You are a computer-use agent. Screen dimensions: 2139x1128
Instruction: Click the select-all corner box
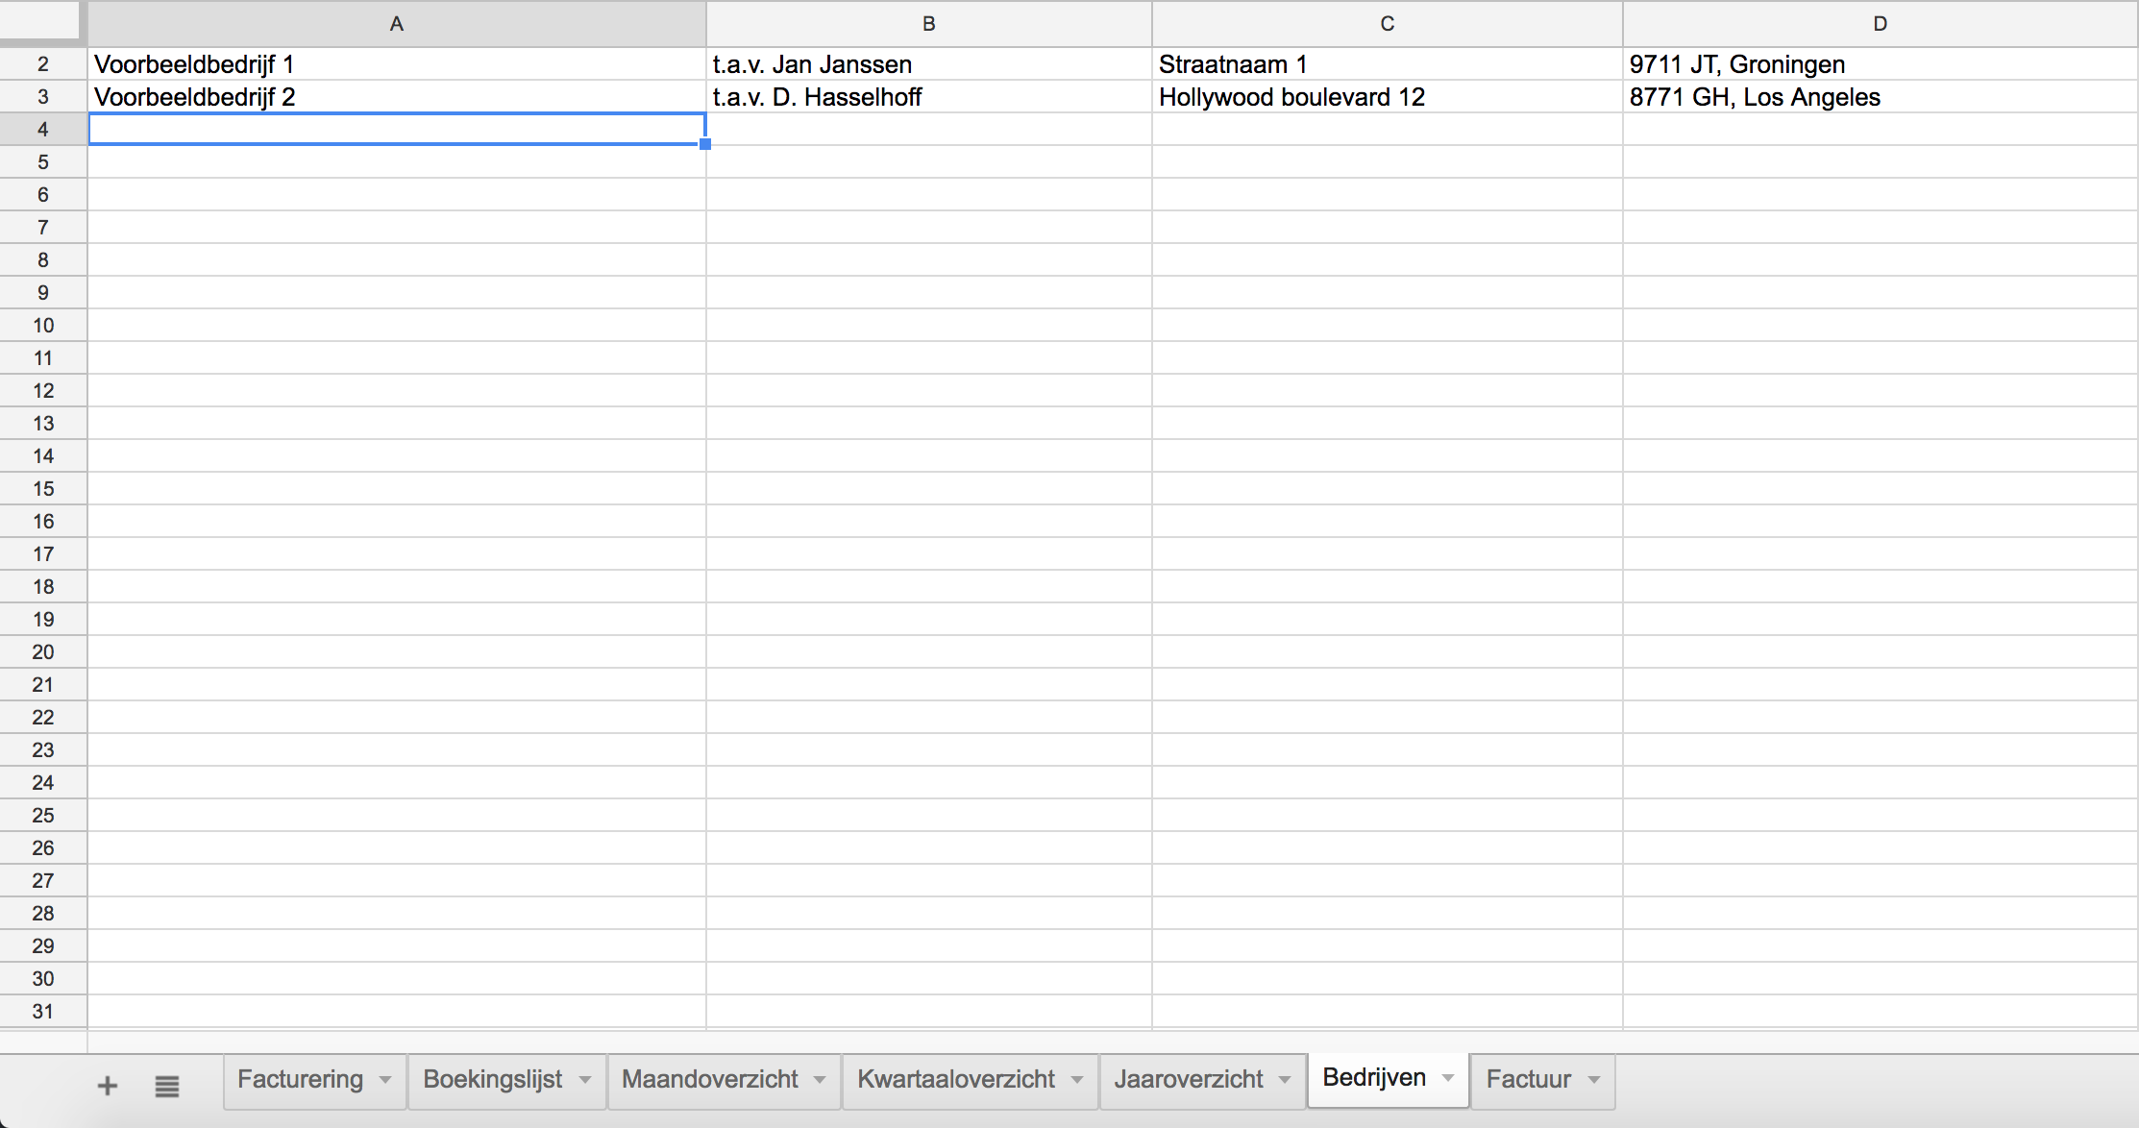tap(40, 21)
